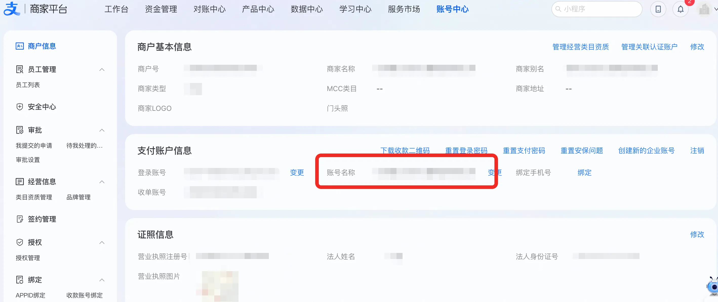This screenshot has width=718, height=302.
Task: Collapse the 授权 section chevron
Action: click(x=102, y=243)
